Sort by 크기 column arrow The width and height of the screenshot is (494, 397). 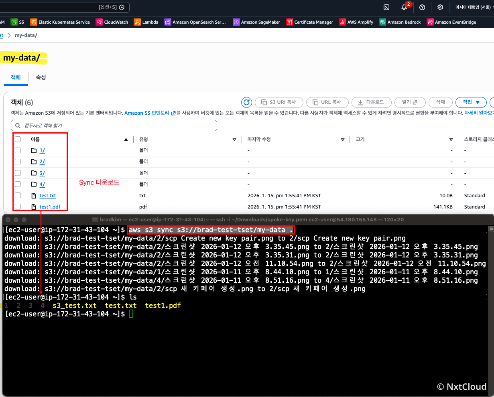(451, 140)
